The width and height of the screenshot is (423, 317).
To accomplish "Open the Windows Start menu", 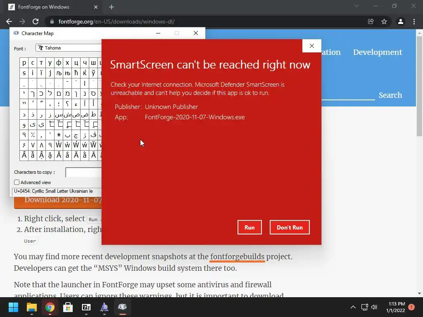I will pyautogui.click(x=13, y=307).
